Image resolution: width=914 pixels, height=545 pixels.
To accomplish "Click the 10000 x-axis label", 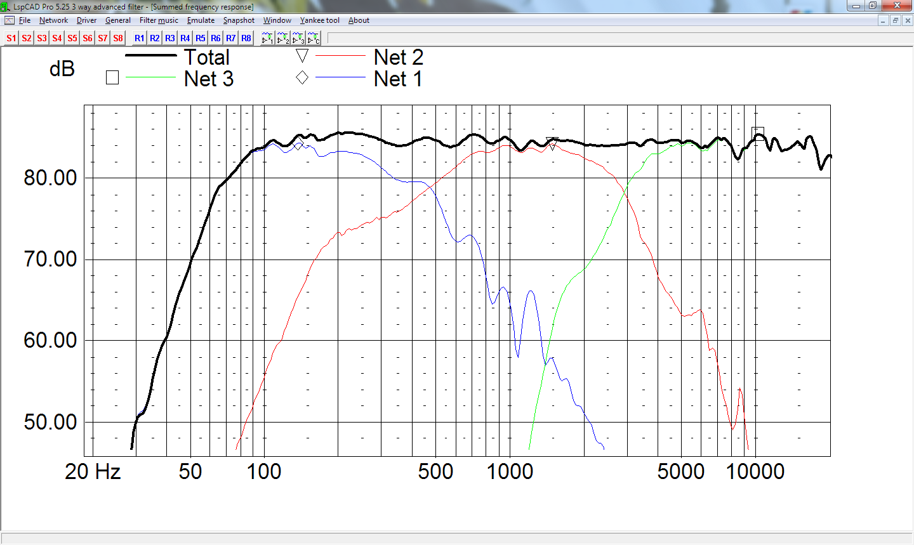I will (x=755, y=471).
